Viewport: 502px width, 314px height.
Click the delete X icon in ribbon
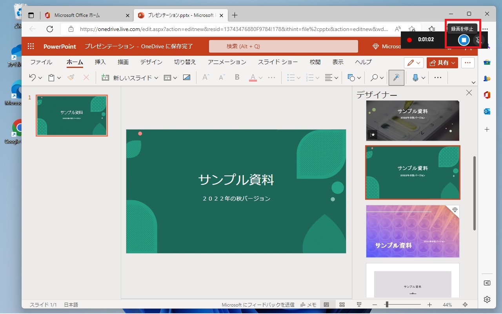pyautogui.click(x=86, y=78)
